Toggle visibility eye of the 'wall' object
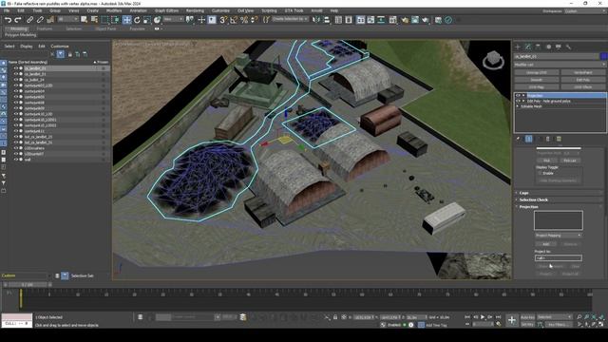This screenshot has width=608, height=342. [16, 160]
